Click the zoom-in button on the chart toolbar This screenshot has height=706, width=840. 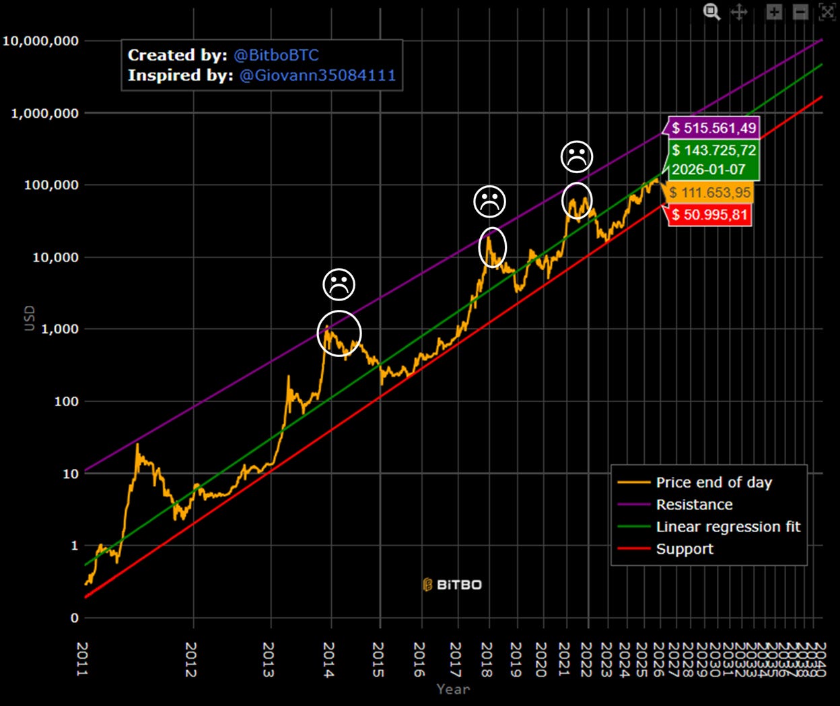(x=775, y=12)
